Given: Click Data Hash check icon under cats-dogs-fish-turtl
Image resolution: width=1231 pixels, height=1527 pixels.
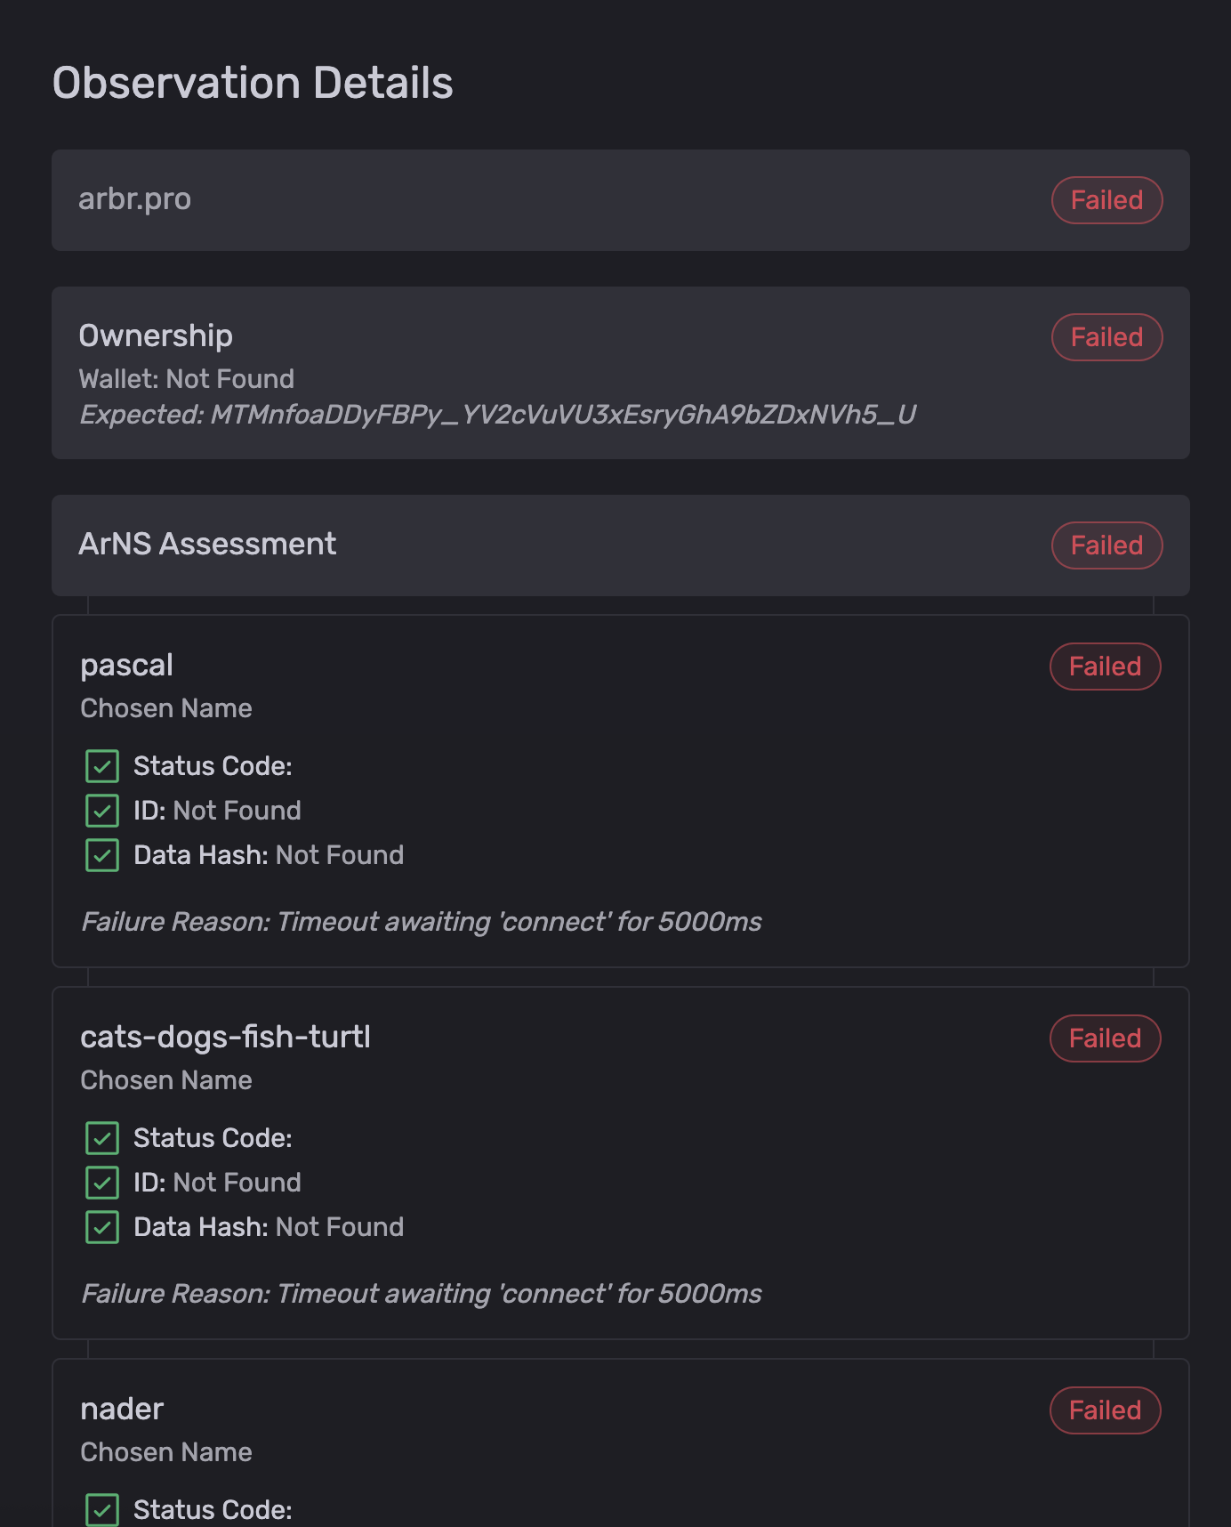Looking at the screenshot, I should [x=102, y=1227].
